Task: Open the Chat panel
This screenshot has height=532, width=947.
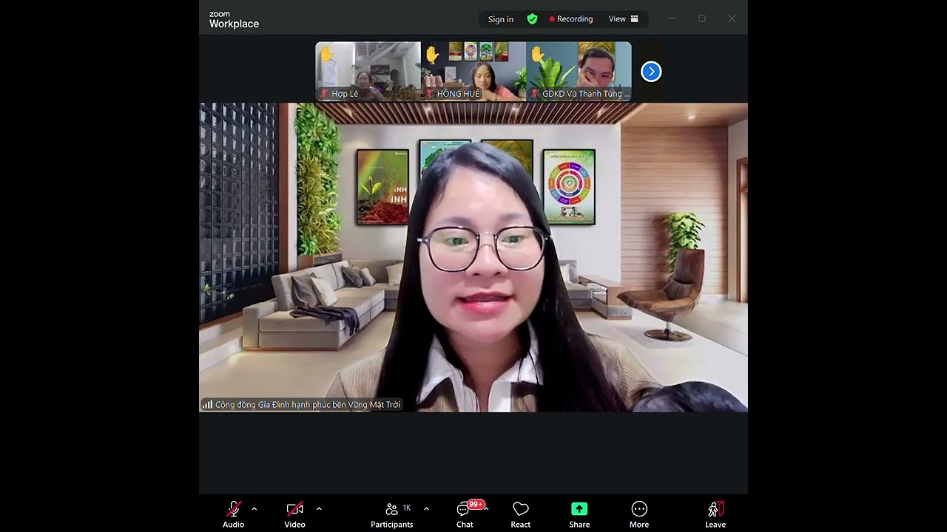Action: pos(465,514)
